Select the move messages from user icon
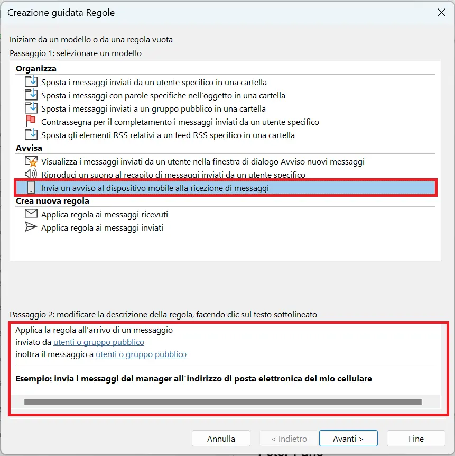 (x=32, y=82)
